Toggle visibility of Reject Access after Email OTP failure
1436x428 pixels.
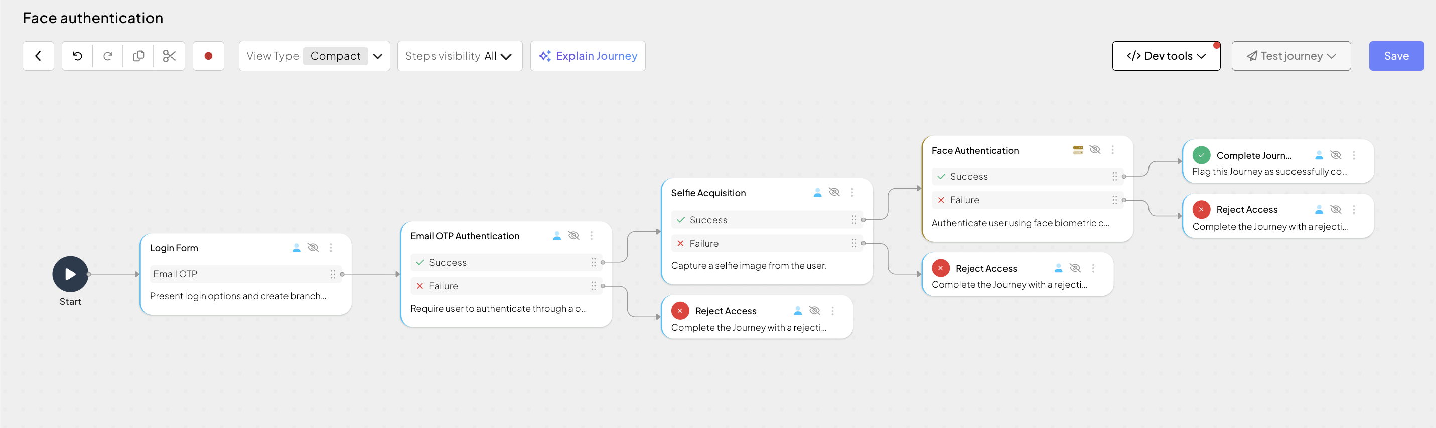pos(814,311)
